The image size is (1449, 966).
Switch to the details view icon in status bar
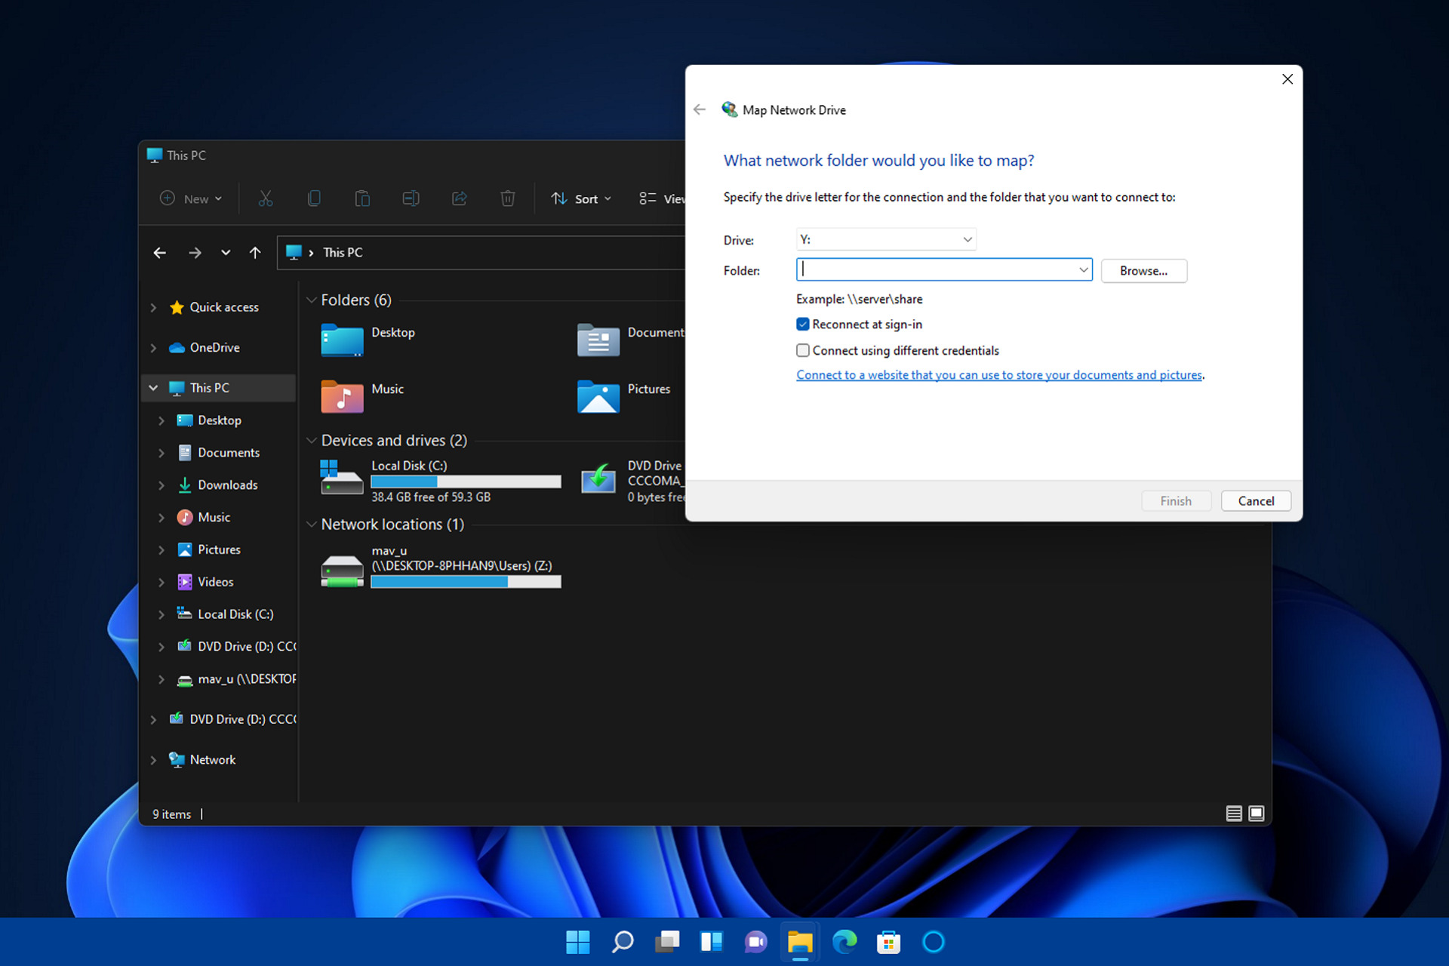pyautogui.click(x=1234, y=813)
